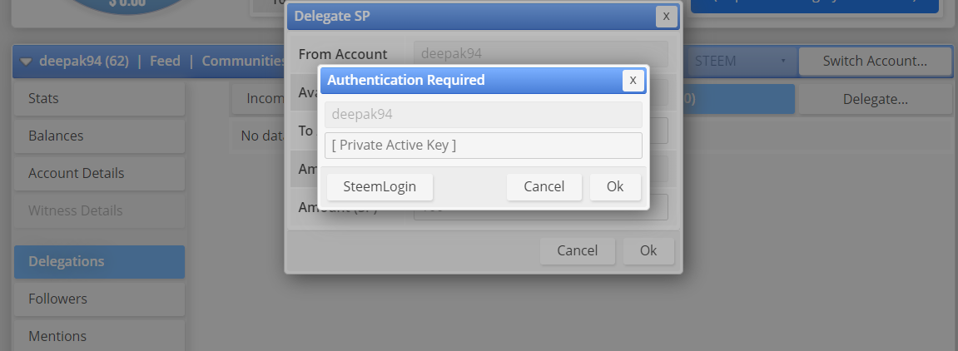
Task: Go to the Feed link
Action: click(165, 61)
